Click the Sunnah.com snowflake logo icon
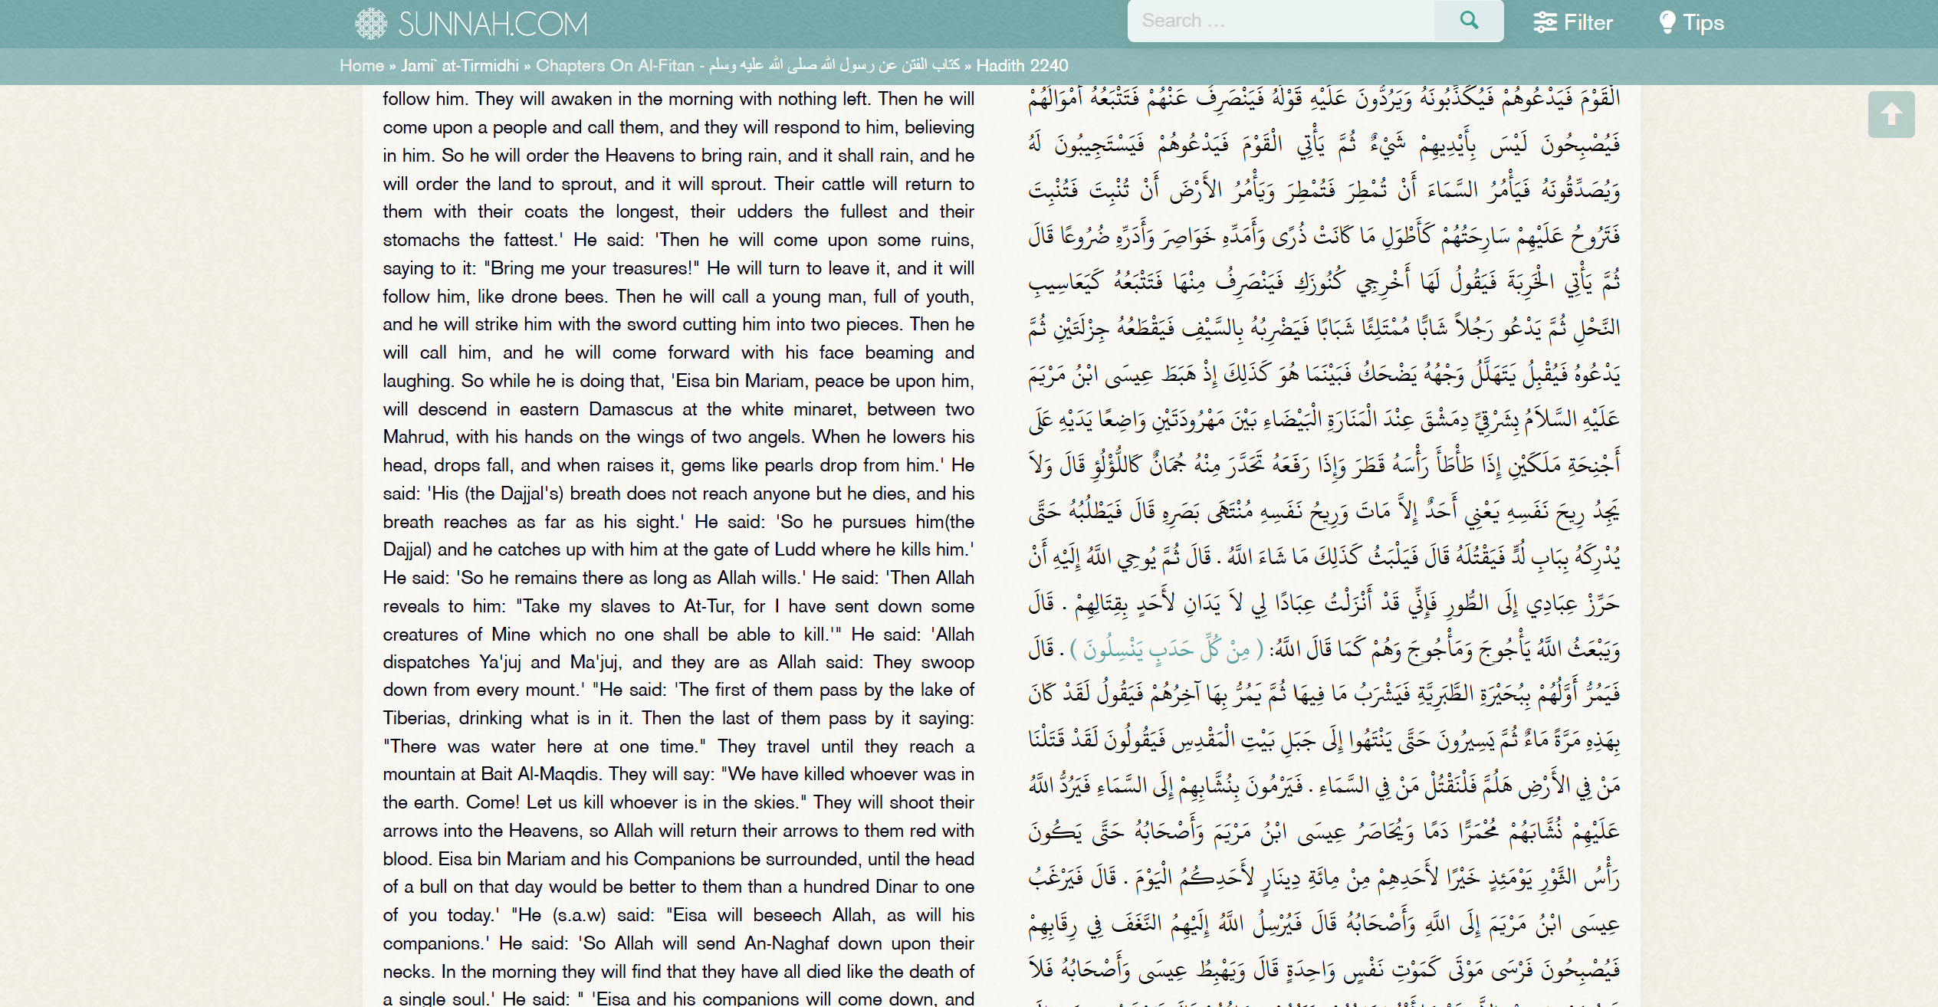Viewport: 1938px width, 1007px height. (x=371, y=24)
